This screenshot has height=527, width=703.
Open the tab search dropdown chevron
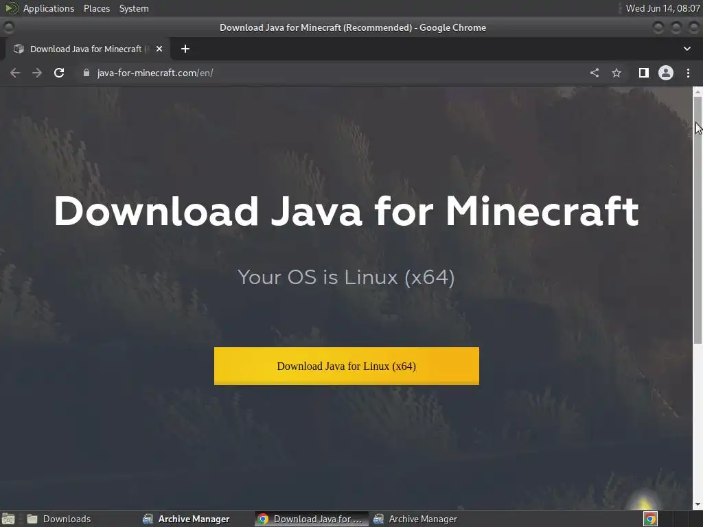(x=687, y=49)
